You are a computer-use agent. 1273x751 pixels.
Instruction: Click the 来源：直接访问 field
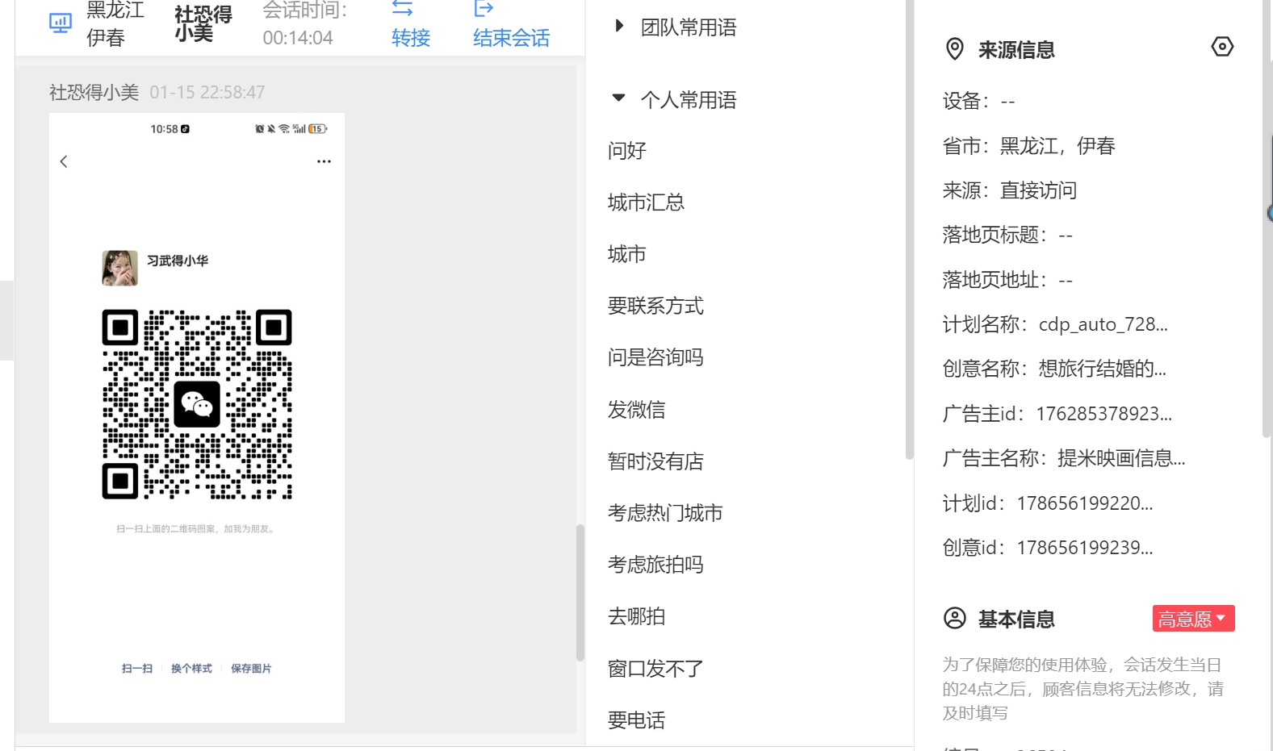click(x=1010, y=190)
